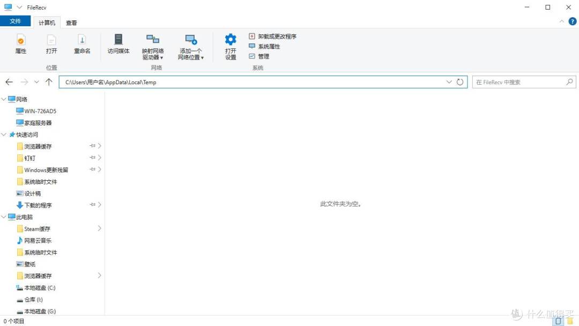Expand the 下载的程序 row chevron
This screenshot has height=326, width=579.
click(x=100, y=204)
